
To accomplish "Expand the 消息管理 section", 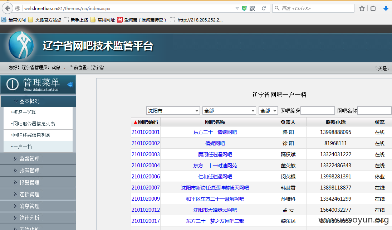I will [38, 206].
